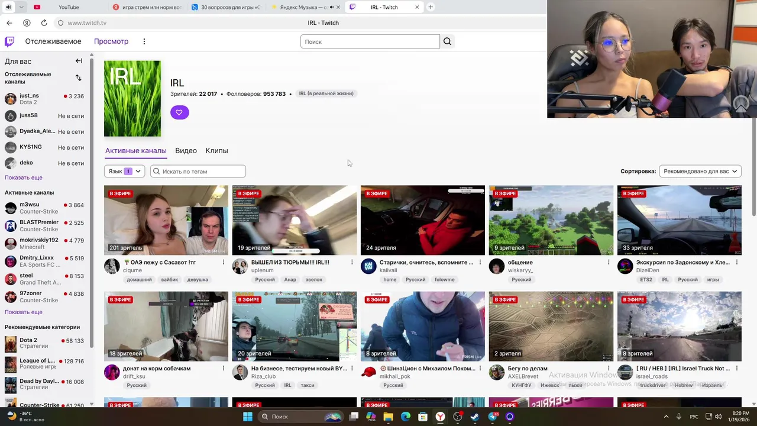757x426 pixels.
Task: Click in the Twitch Поиск search field
Action: (370, 41)
